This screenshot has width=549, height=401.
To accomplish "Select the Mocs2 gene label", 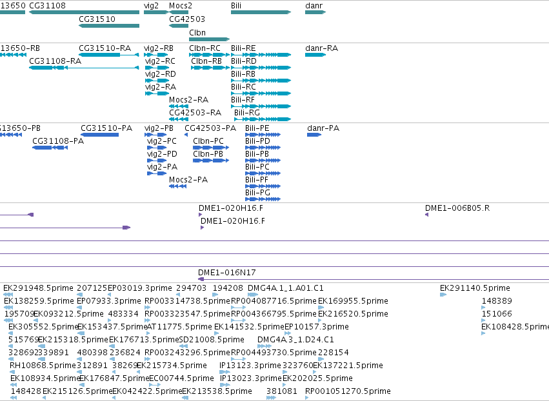I will [181, 6].
